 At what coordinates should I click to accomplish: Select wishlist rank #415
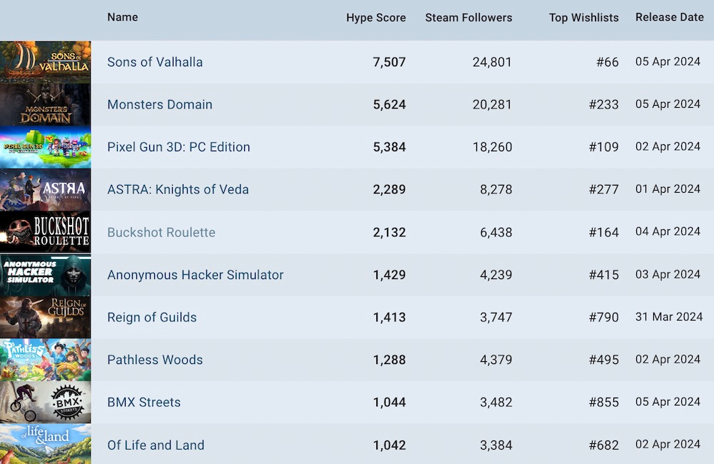tap(604, 275)
